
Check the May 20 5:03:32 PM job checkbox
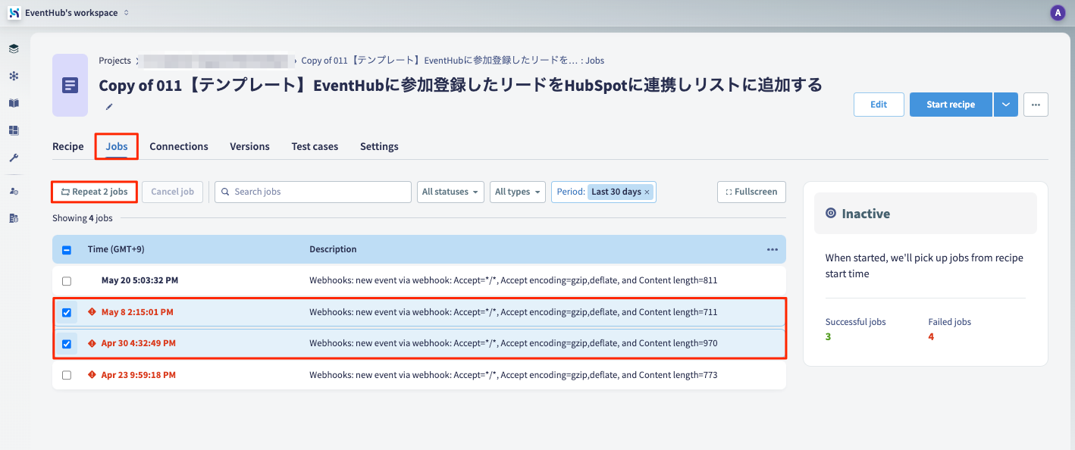67,281
